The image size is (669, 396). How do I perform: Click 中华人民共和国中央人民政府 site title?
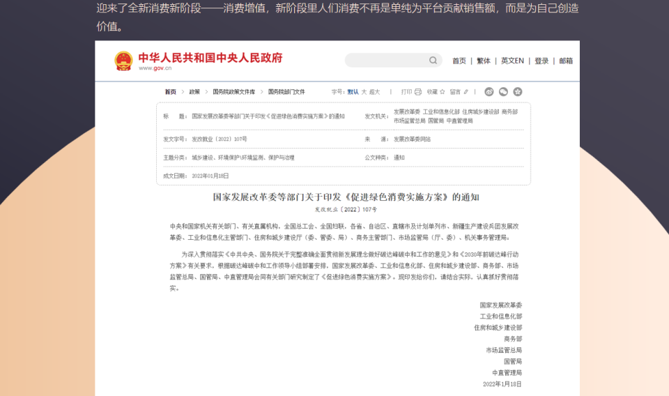coord(210,58)
